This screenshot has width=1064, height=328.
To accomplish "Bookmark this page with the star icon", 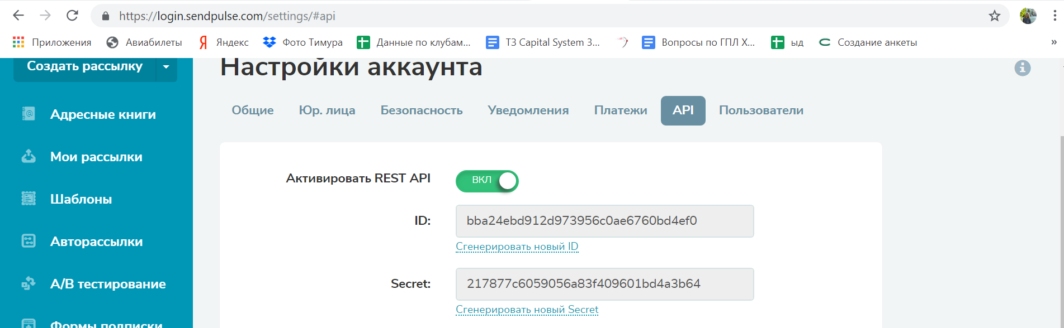I will 994,16.
